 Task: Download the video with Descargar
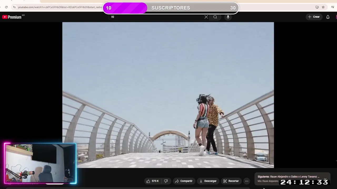pos(208,181)
